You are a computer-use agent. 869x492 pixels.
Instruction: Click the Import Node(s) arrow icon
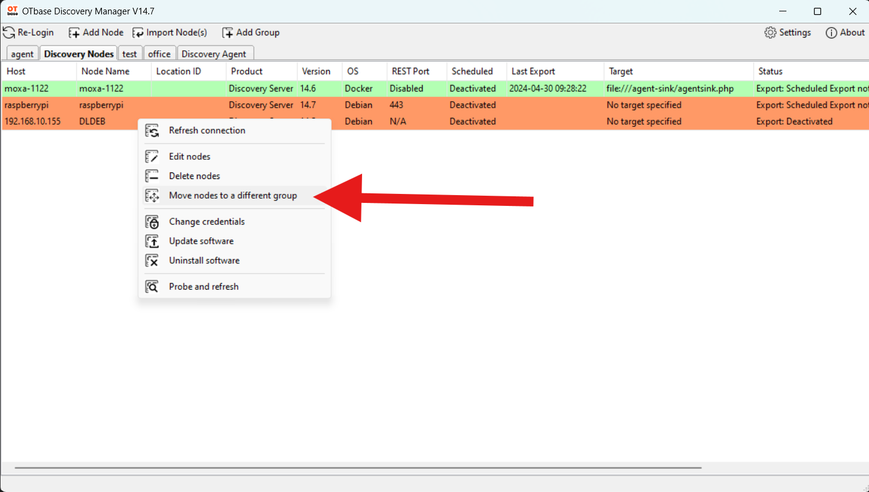[138, 33]
